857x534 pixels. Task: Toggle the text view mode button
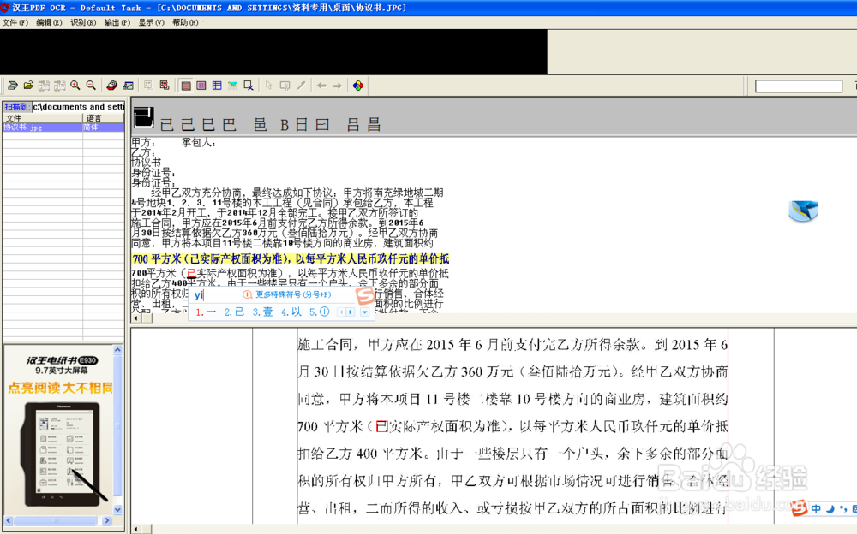(200, 86)
